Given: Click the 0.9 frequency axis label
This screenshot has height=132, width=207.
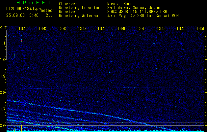Looking at the screenshot, I should click(x=3, y=76).
